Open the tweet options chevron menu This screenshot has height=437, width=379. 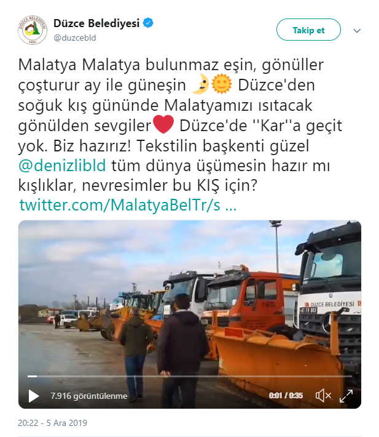pos(357,30)
